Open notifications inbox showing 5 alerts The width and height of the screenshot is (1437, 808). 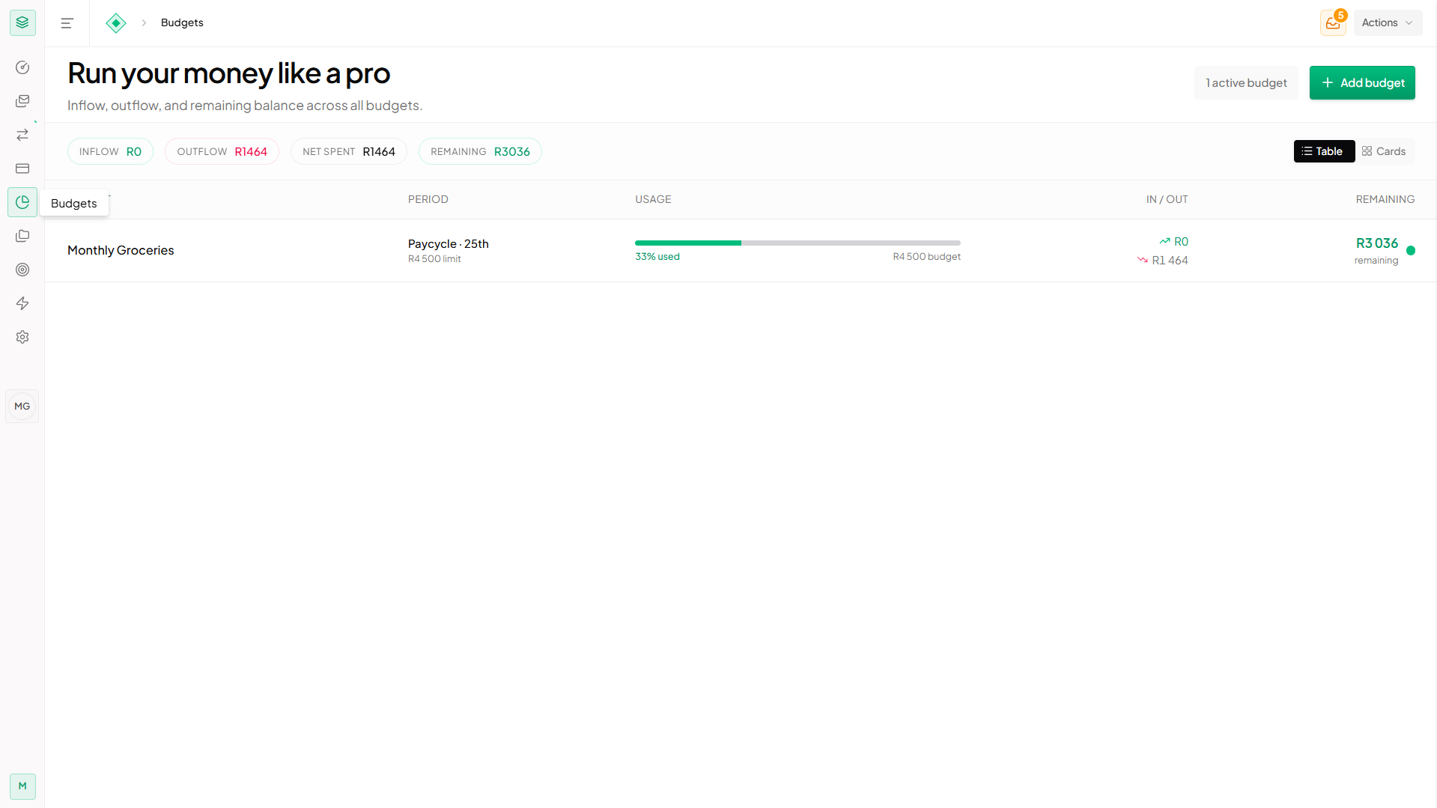tap(1332, 22)
